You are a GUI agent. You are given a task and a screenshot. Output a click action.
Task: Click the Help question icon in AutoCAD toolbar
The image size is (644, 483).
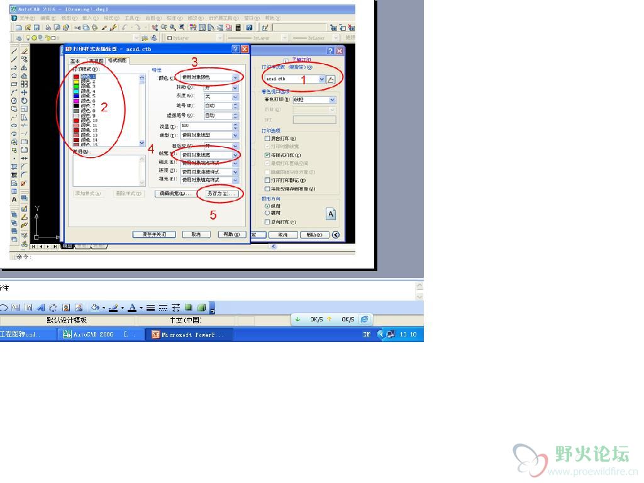(x=249, y=28)
